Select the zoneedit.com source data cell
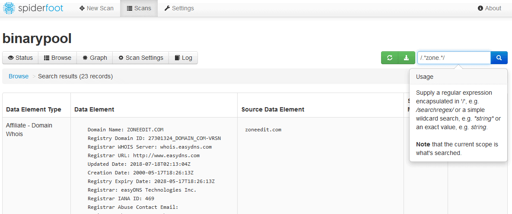 263,130
